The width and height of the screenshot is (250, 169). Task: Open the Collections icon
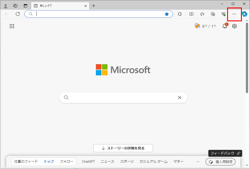(x=213, y=14)
